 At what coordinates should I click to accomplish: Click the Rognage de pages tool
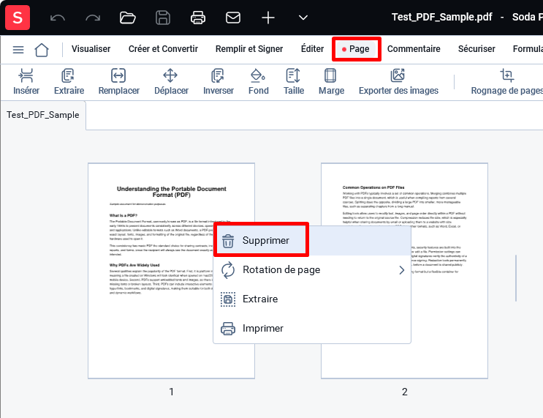pyautogui.click(x=506, y=82)
